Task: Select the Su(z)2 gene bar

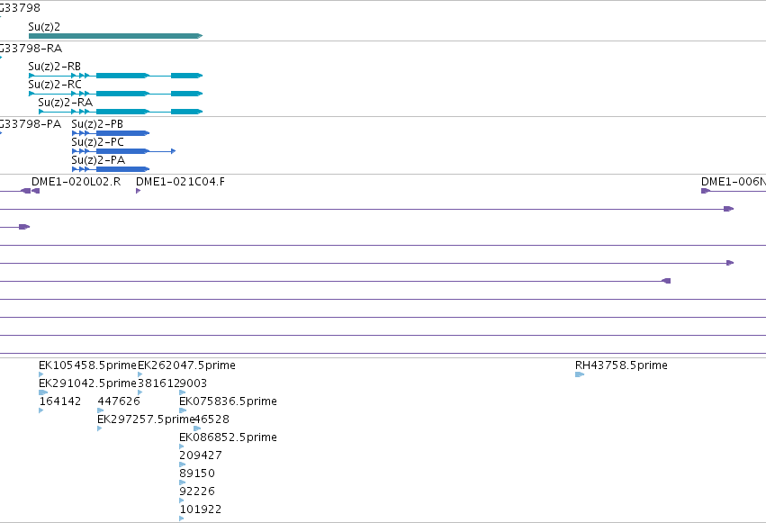Action: (x=116, y=36)
